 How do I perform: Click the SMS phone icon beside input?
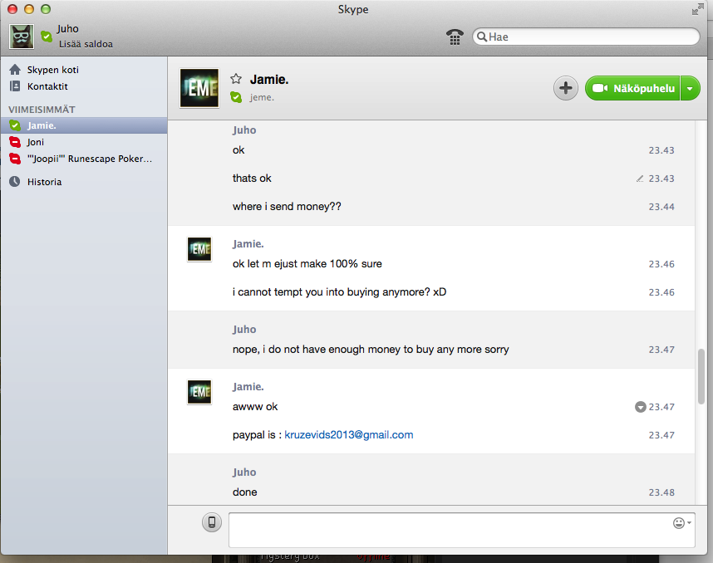pyautogui.click(x=212, y=522)
